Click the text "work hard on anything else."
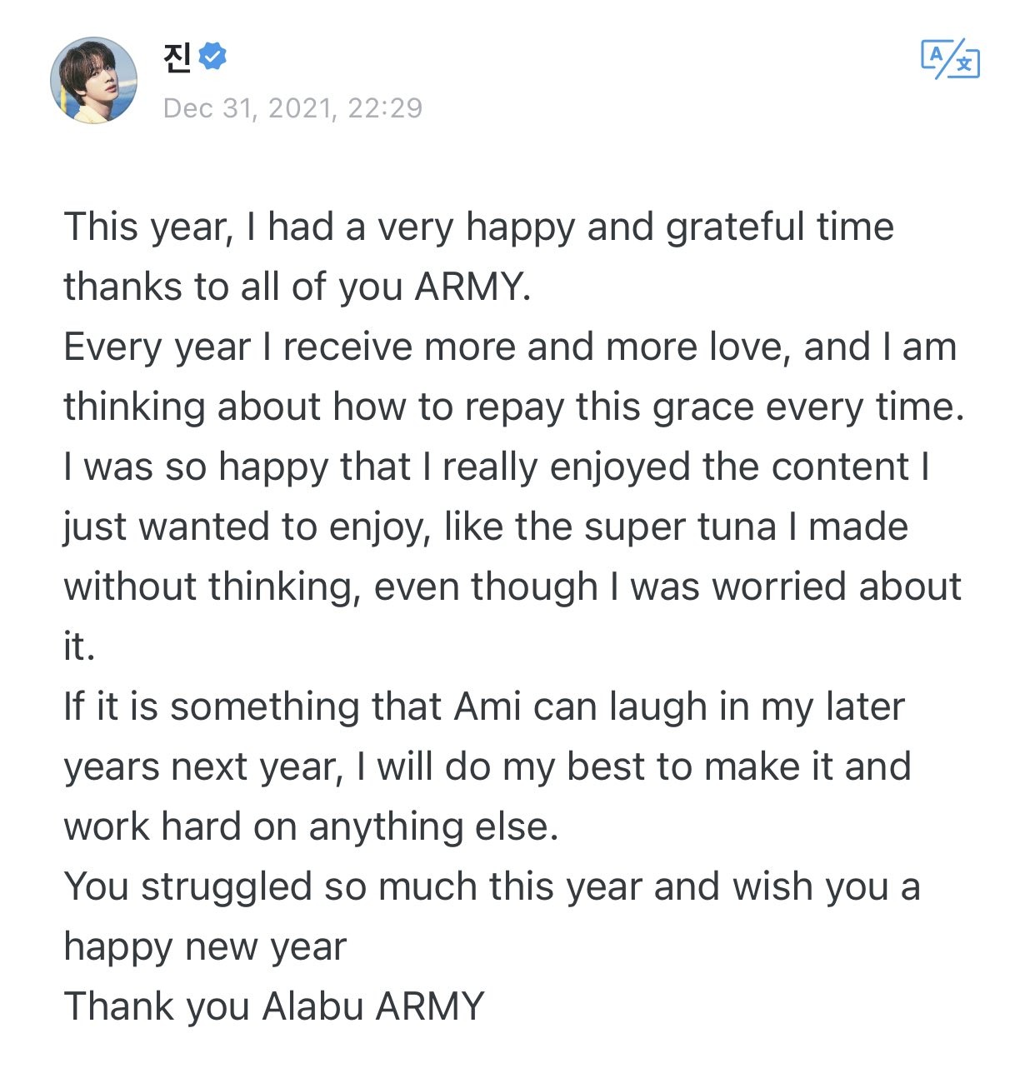 [310, 826]
